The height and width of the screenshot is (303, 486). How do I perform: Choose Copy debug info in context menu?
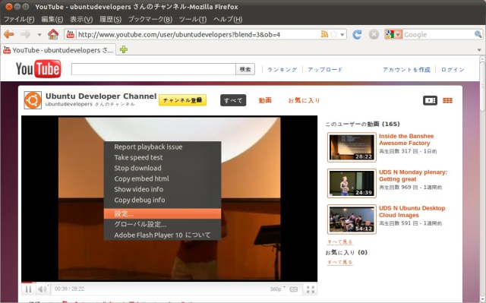(163, 200)
